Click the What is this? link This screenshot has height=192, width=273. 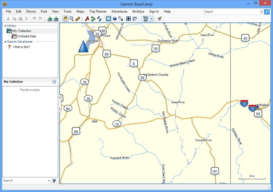point(21,47)
